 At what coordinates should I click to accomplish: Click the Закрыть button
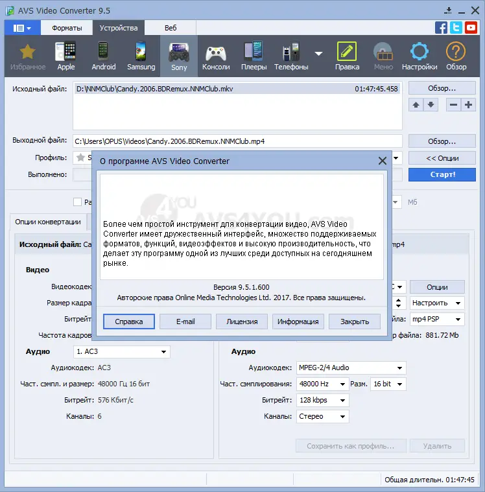pyautogui.click(x=355, y=322)
